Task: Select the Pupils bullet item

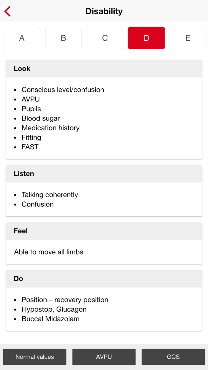Action: tap(31, 109)
